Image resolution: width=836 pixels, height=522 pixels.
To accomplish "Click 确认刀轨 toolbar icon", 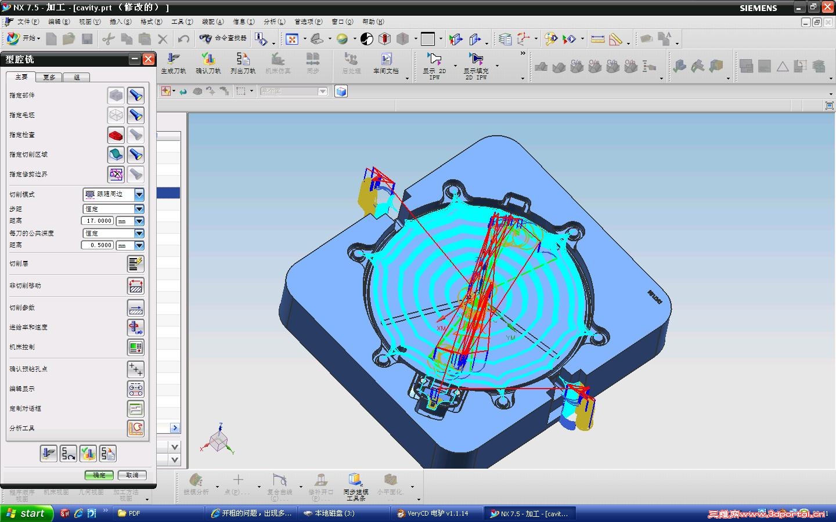I will pyautogui.click(x=208, y=63).
